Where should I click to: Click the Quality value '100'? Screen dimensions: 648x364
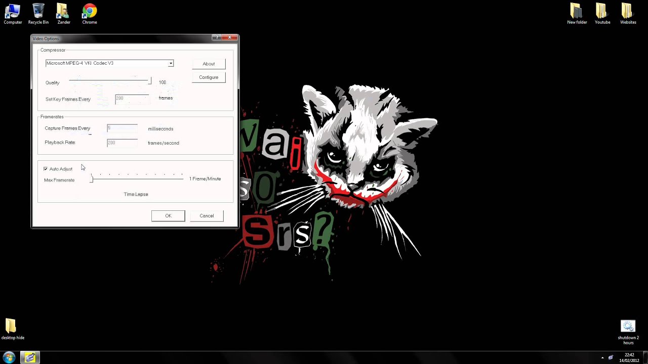[162, 82]
